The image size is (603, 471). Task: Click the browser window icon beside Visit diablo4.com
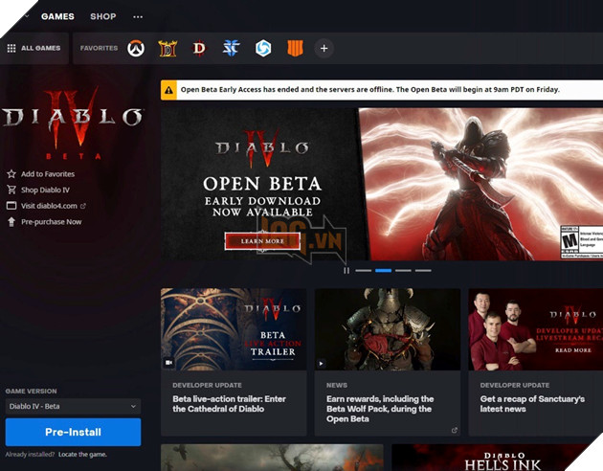(x=11, y=206)
